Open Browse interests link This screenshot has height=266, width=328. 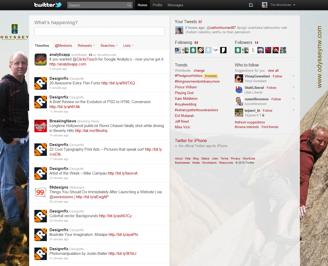coord(247,127)
